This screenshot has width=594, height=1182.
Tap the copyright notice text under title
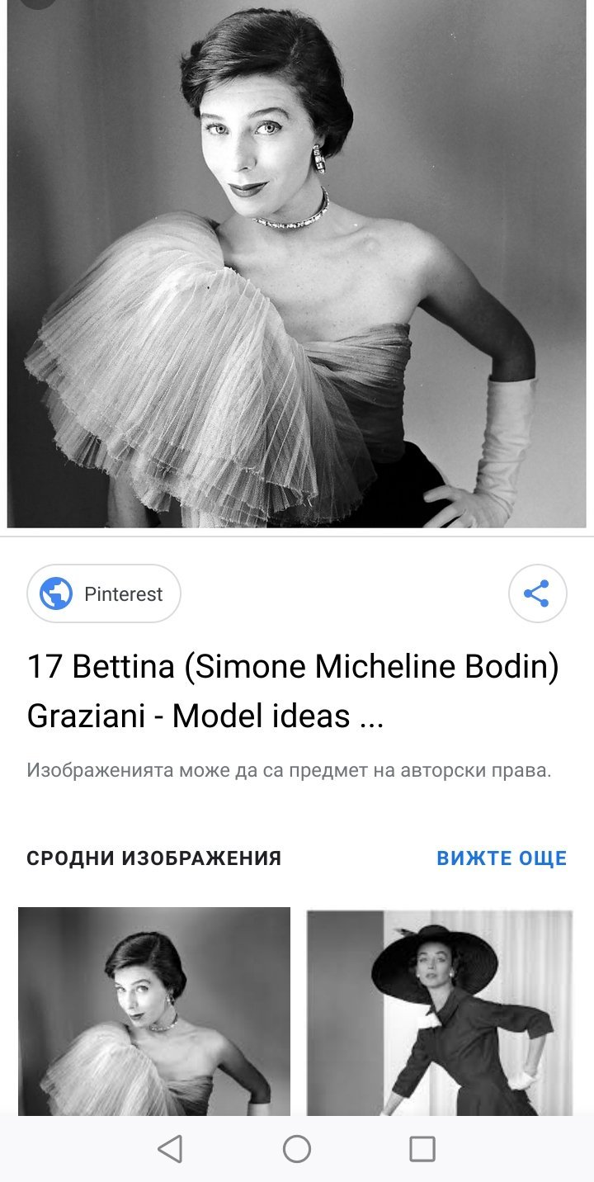click(289, 771)
